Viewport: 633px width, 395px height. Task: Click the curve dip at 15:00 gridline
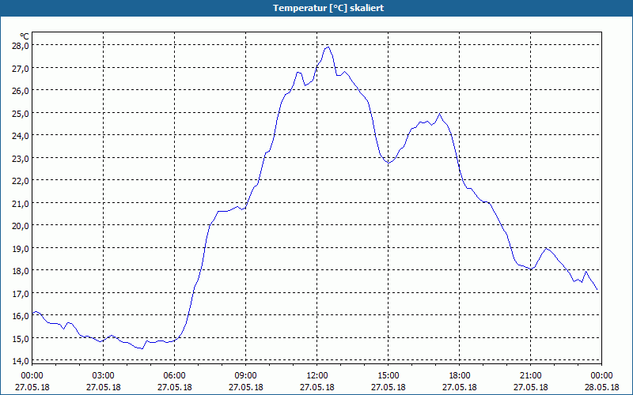(x=388, y=163)
